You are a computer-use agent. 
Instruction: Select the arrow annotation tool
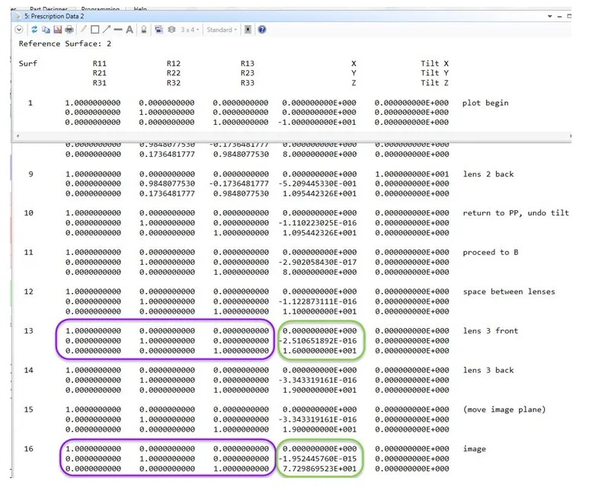107,30
